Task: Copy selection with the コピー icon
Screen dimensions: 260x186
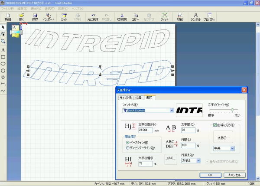Action: pos(136,17)
